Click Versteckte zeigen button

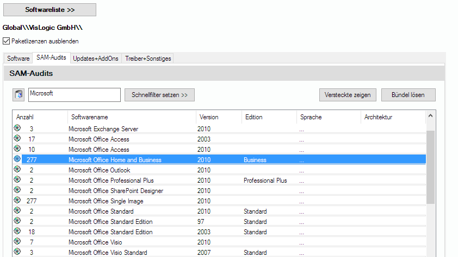348,95
